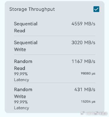Click the blurred watermark username text
The width and height of the screenshot is (109, 117).
pos(97,113)
